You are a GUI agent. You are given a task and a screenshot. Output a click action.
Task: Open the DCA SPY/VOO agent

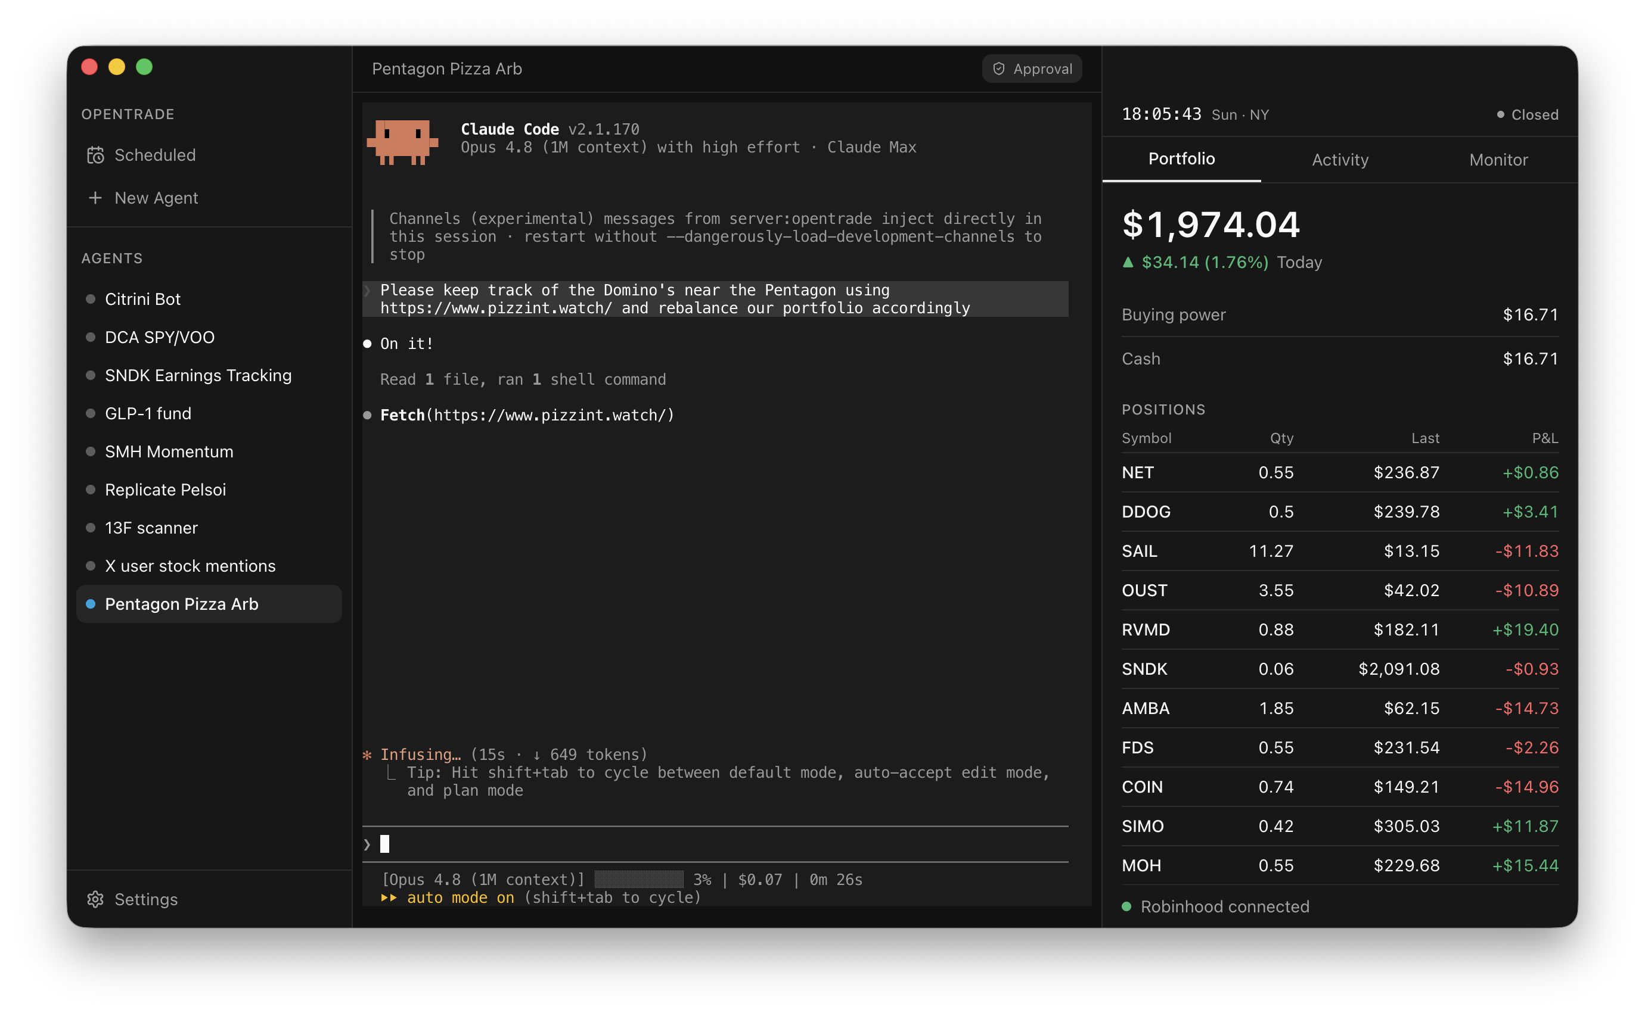coord(209,337)
